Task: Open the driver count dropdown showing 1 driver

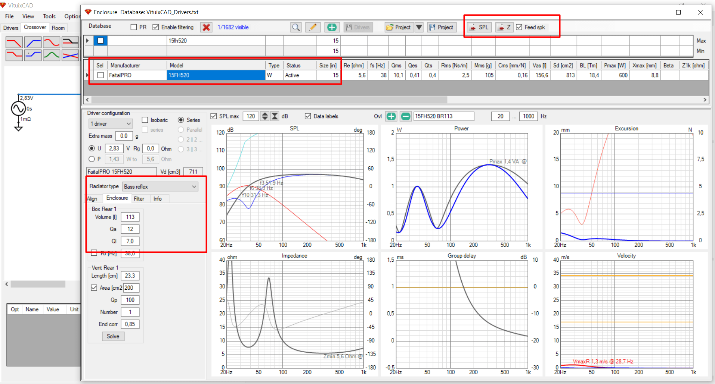Action: click(111, 124)
